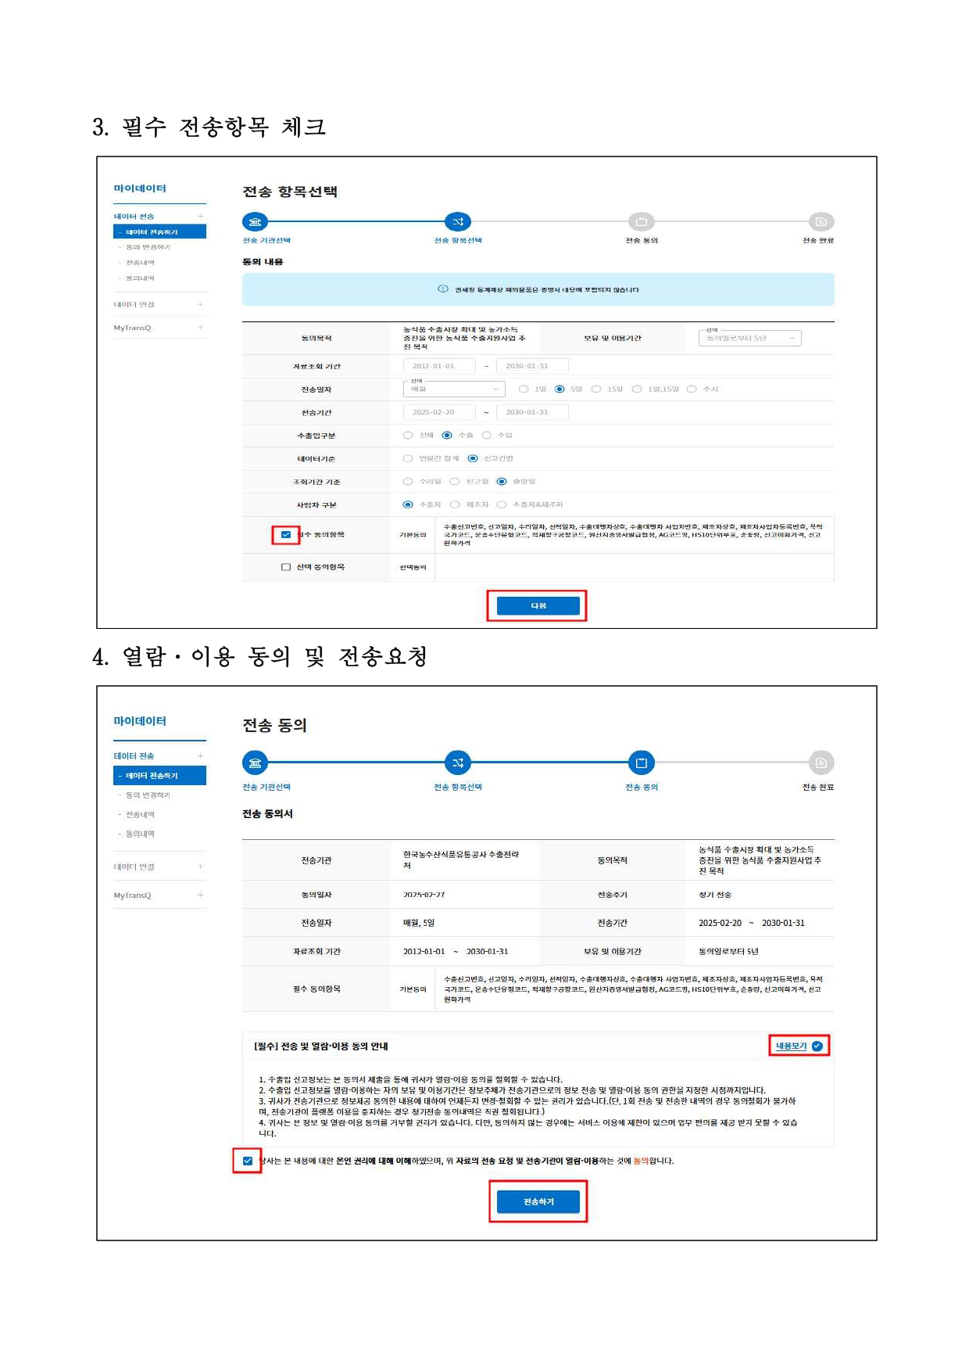The image size is (969, 1371).
Task: Open the 보유 및 이용기간 dropdown
Action: pyautogui.click(x=749, y=338)
